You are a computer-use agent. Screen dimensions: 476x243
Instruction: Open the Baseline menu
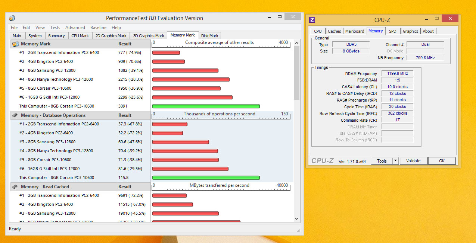[x=98, y=28]
